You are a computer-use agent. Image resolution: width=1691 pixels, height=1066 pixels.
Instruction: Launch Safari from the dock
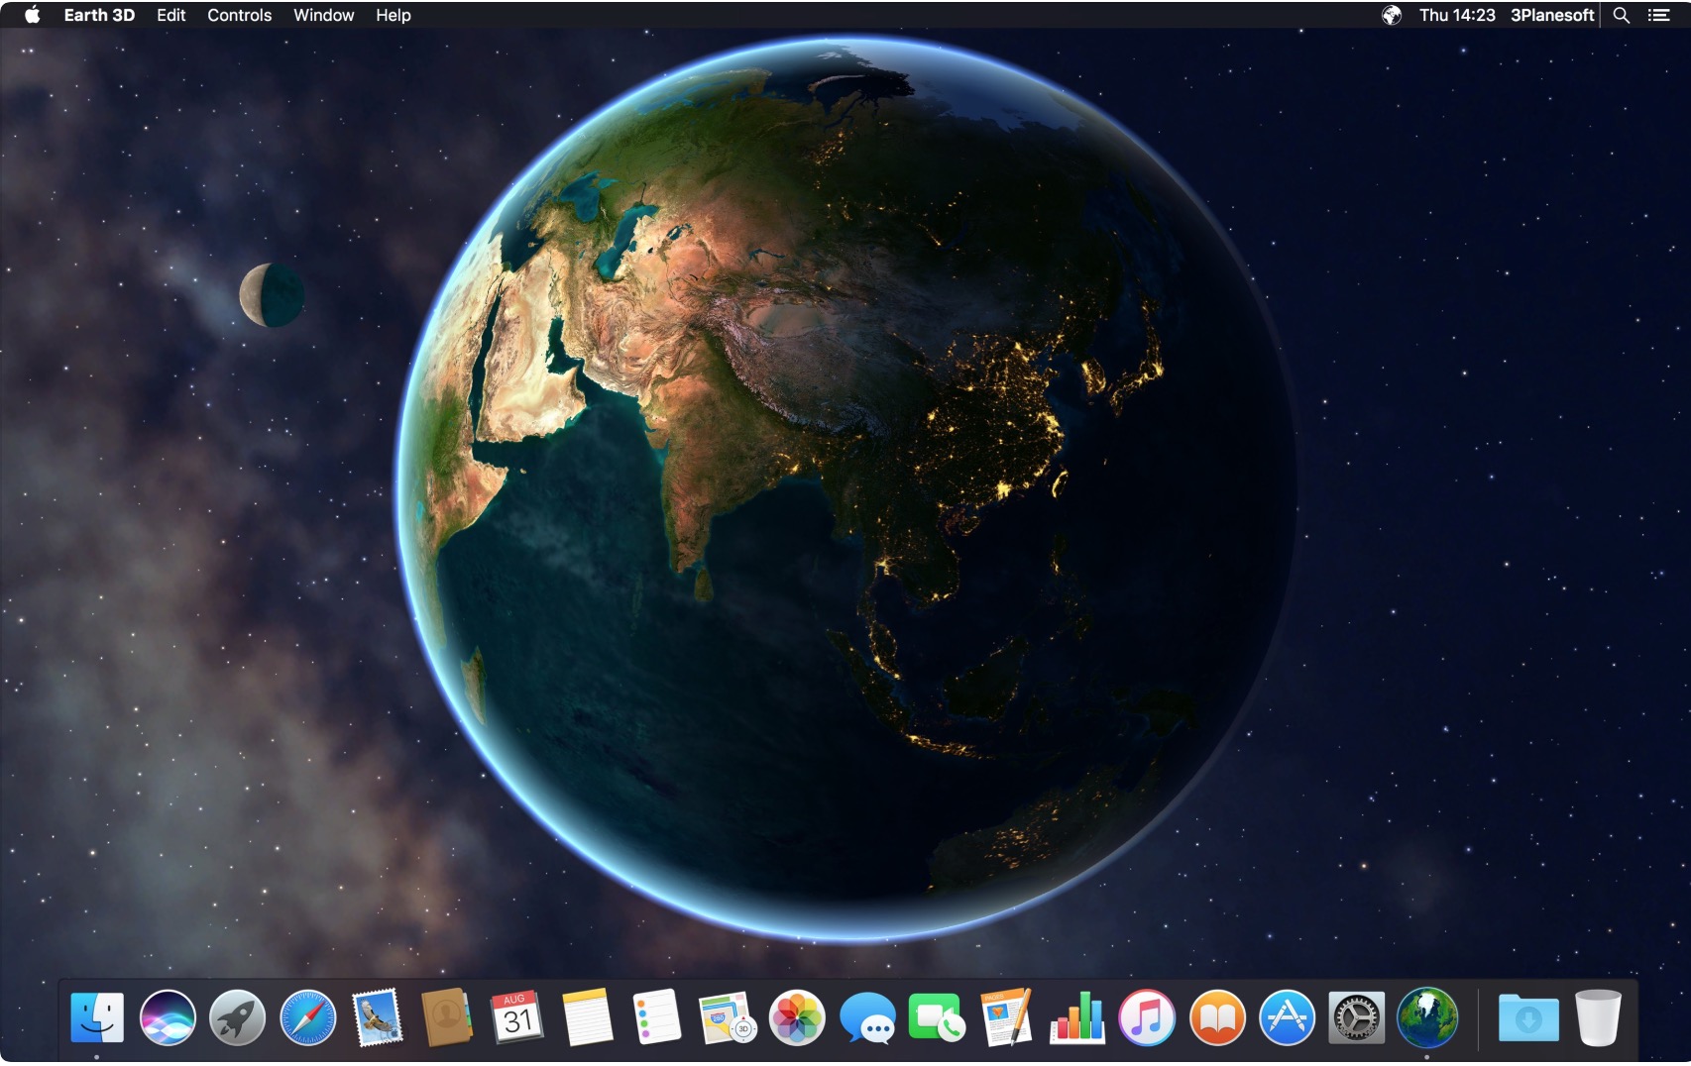click(307, 1017)
